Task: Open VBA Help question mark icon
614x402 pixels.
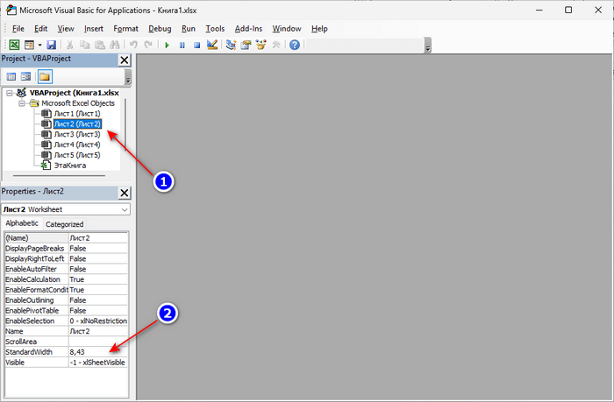Action: tap(294, 45)
